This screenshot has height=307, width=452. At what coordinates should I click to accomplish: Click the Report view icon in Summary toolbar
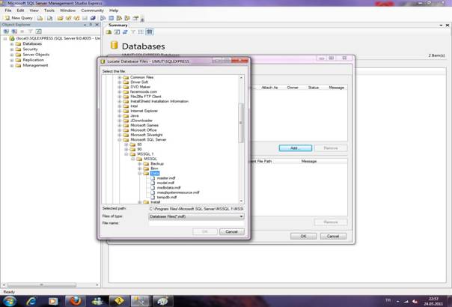[x=150, y=31]
